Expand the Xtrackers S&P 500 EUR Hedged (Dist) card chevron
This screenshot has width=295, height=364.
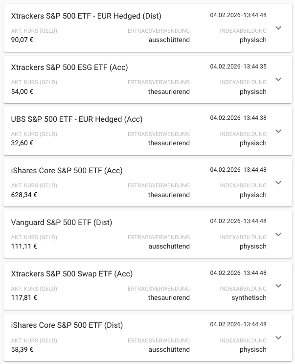(x=278, y=28)
